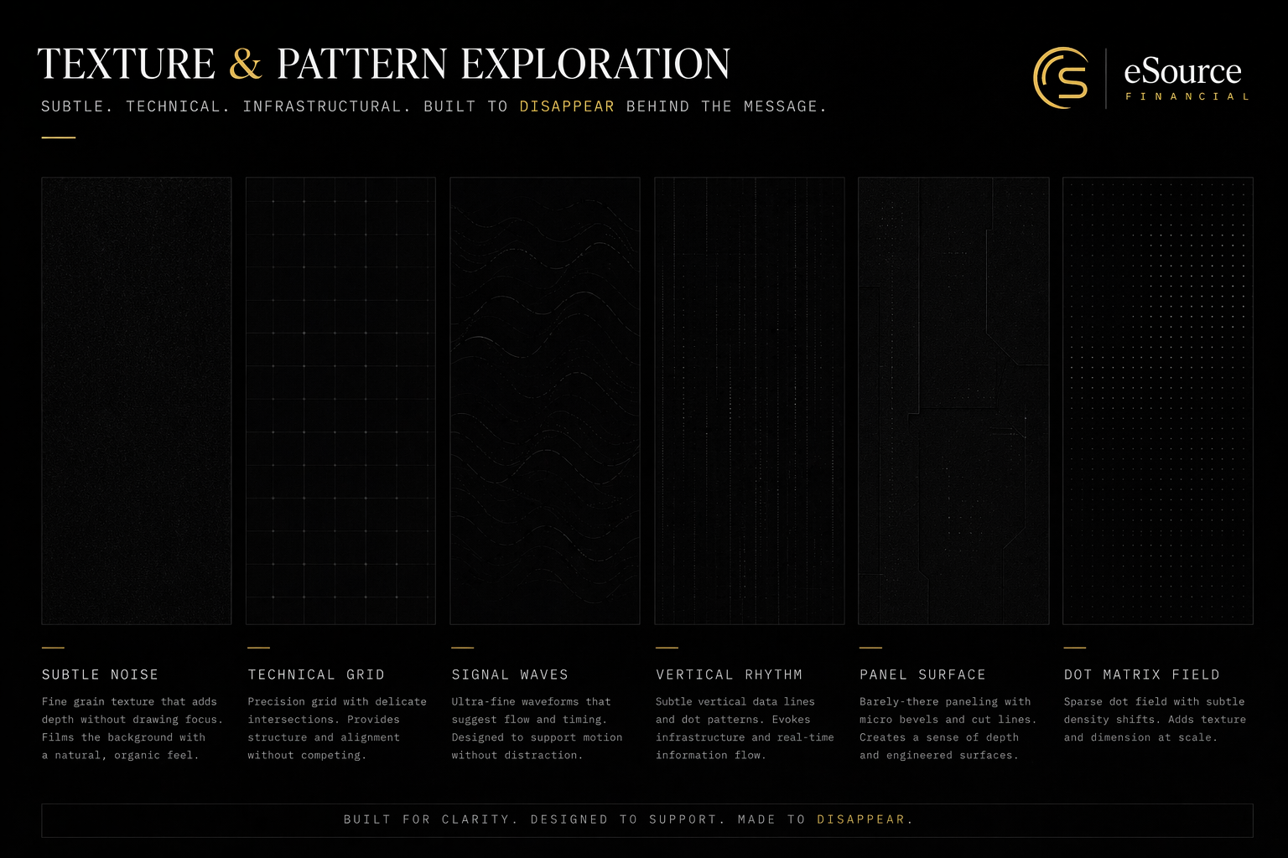Click the SIGNAL WAVES label heading
The image size is (1288, 858).
(x=510, y=675)
